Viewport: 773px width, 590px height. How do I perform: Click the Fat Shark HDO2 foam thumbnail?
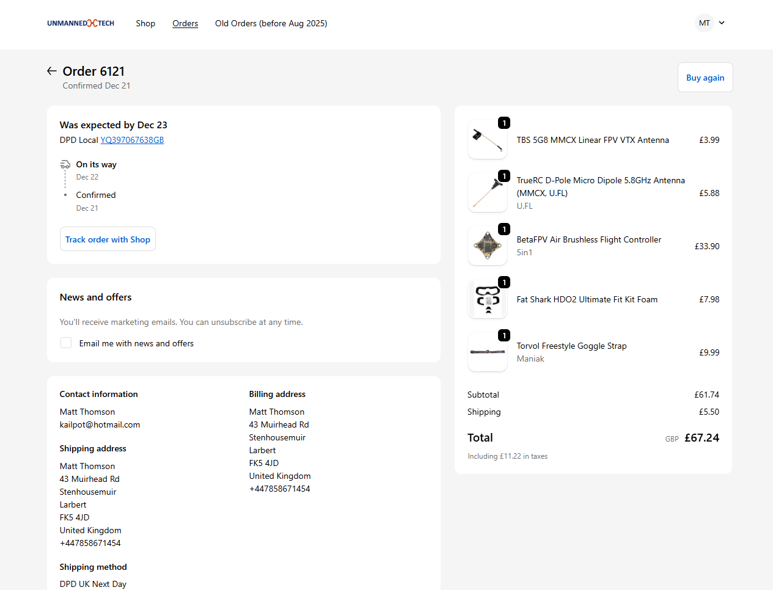[x=487, y=299]
